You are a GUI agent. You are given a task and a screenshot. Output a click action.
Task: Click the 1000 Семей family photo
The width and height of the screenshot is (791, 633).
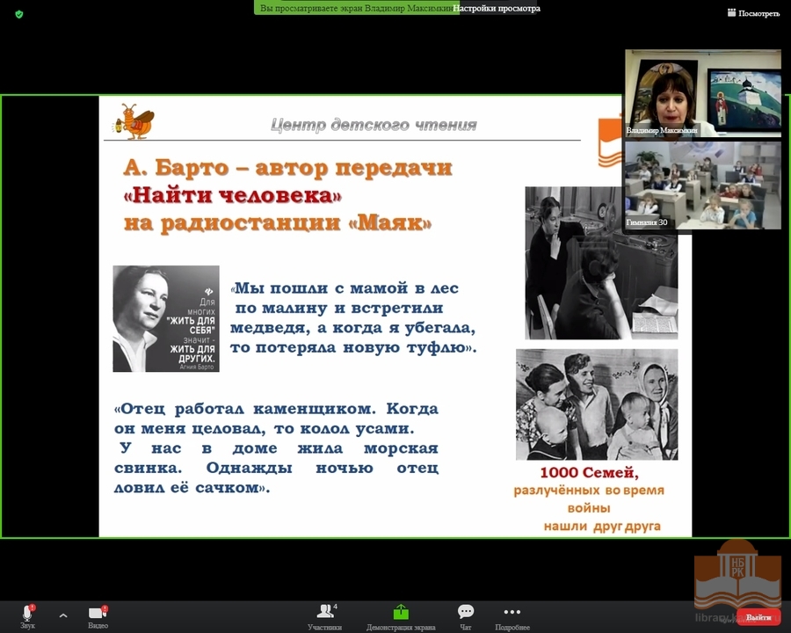point(597,404)
